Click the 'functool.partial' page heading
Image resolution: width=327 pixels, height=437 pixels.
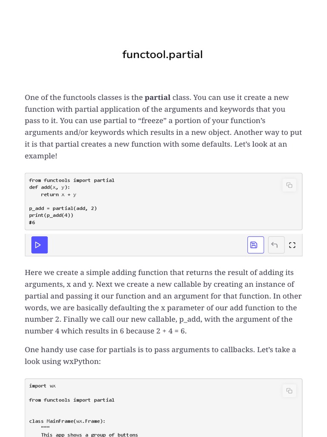163,55
